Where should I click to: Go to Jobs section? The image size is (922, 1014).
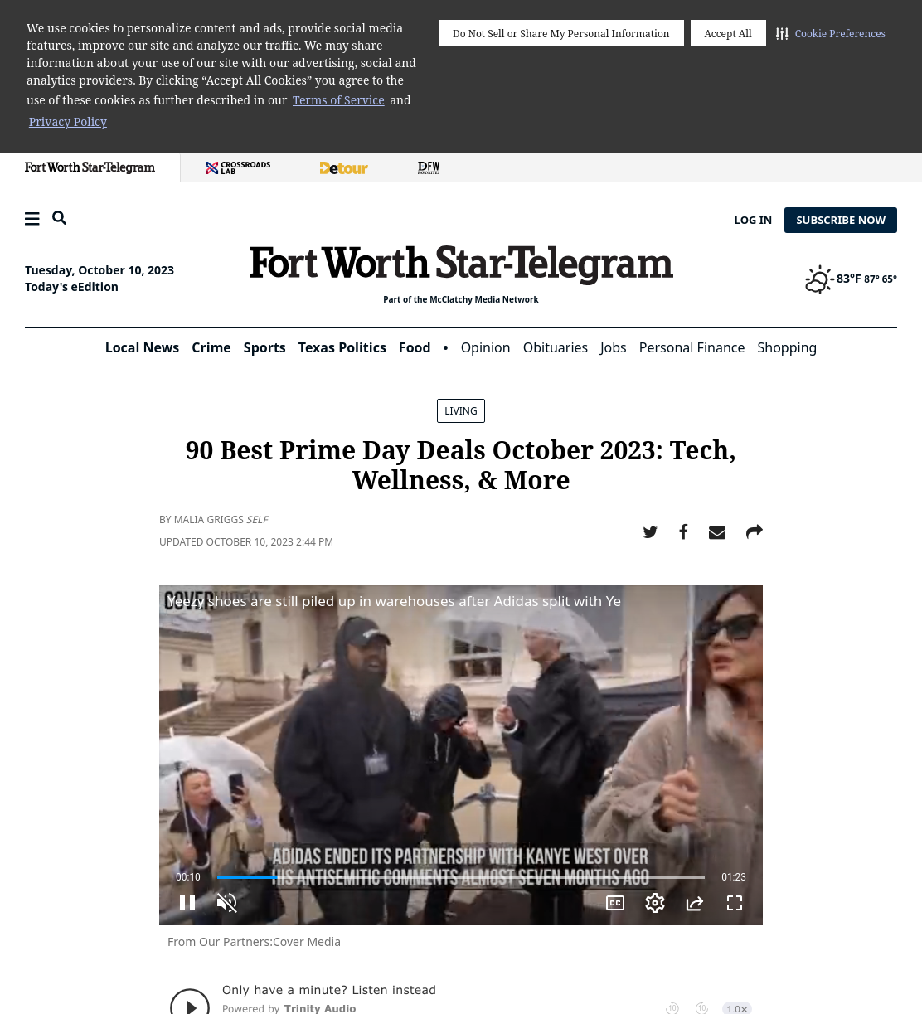[x=614, y=347]
